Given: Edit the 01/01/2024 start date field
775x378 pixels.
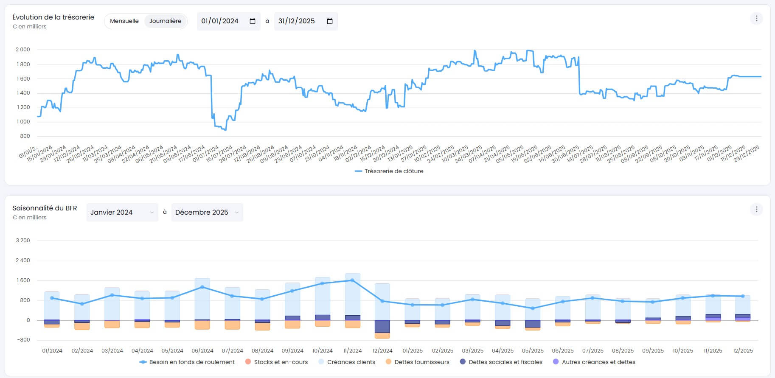Looking at the screenshot, I should click(x=228, y=21).
